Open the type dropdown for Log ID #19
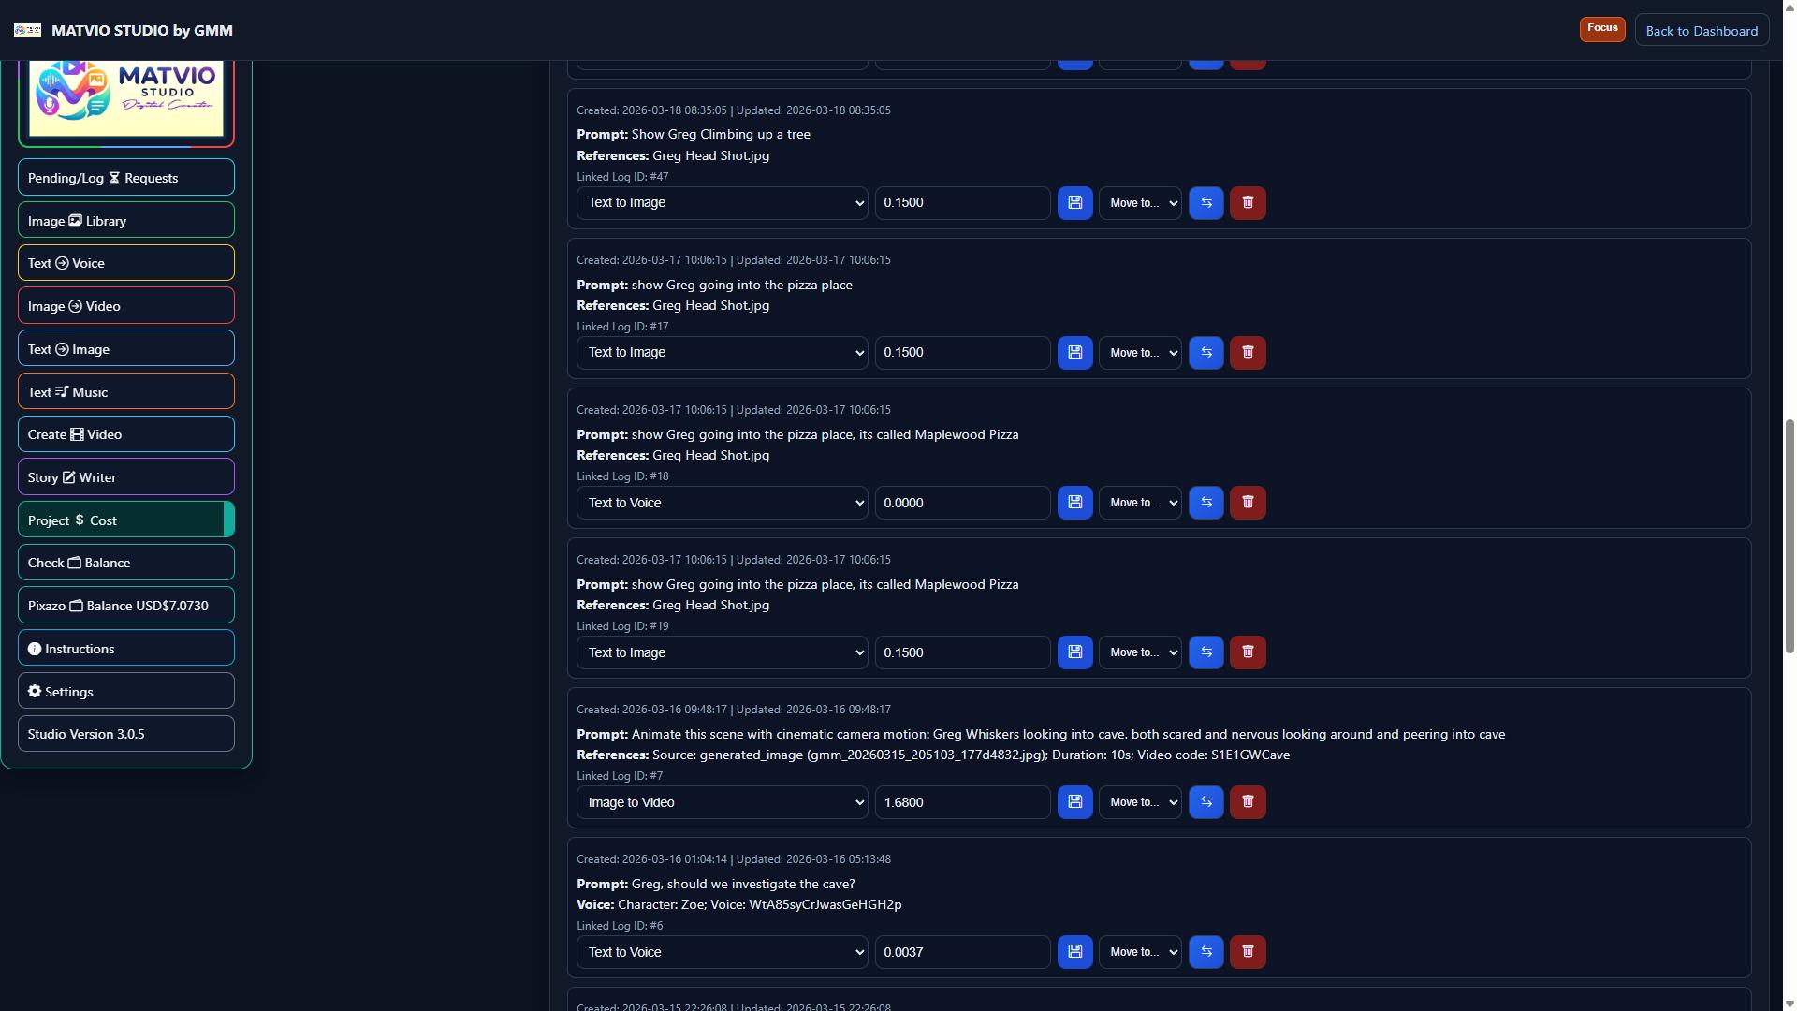Screen dimensions: 1797x1011 tap(723, 652)
